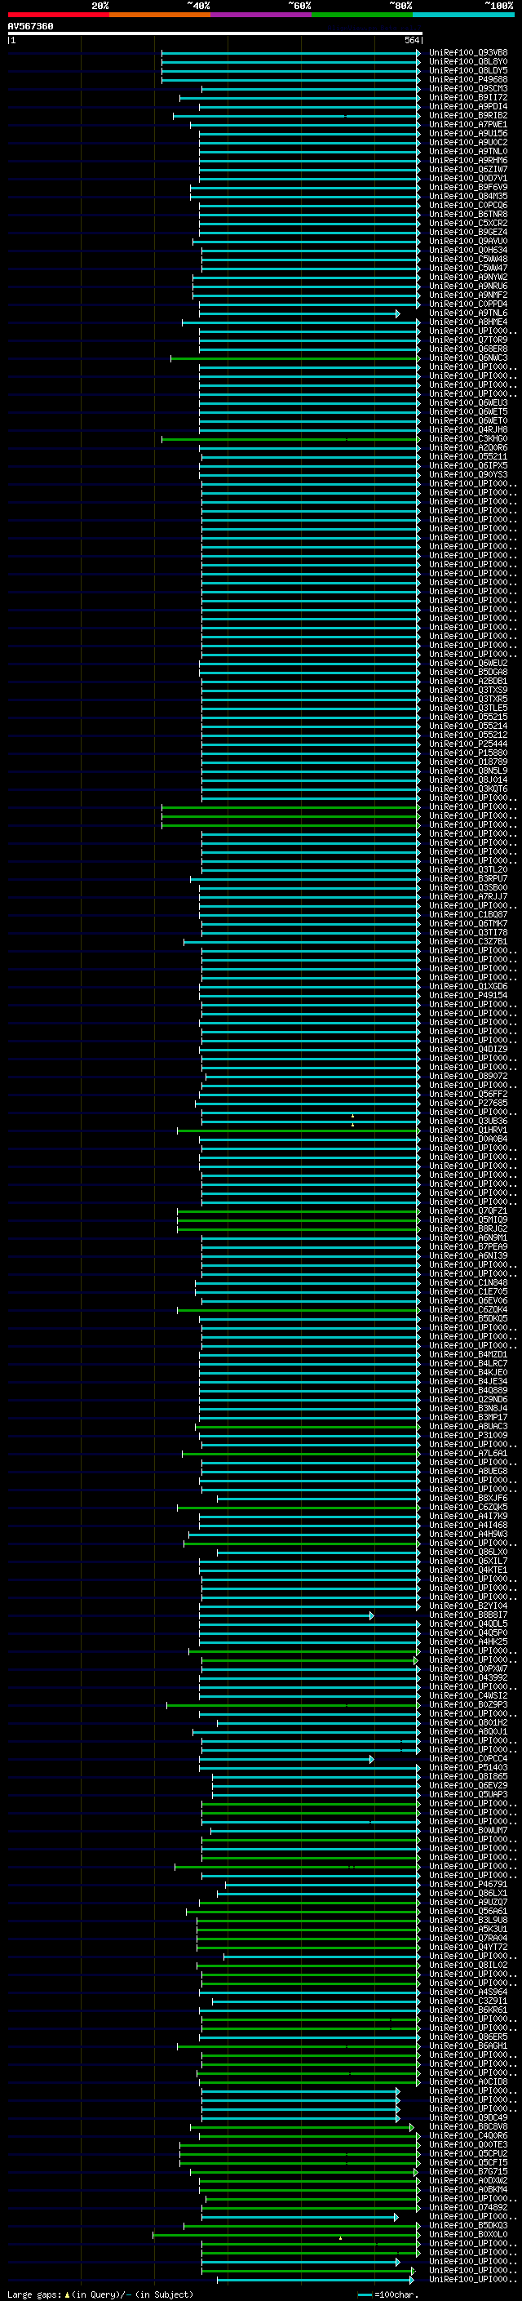
Task: Select hit label UniRef100_P27685
Action: (468, 1102)
